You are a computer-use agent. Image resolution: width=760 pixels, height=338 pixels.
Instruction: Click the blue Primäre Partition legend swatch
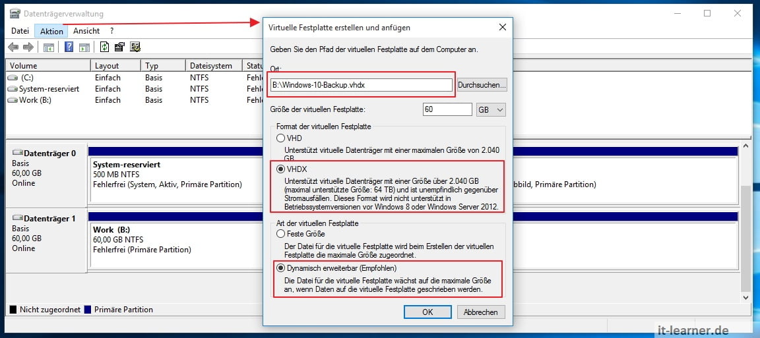(88, 310)
